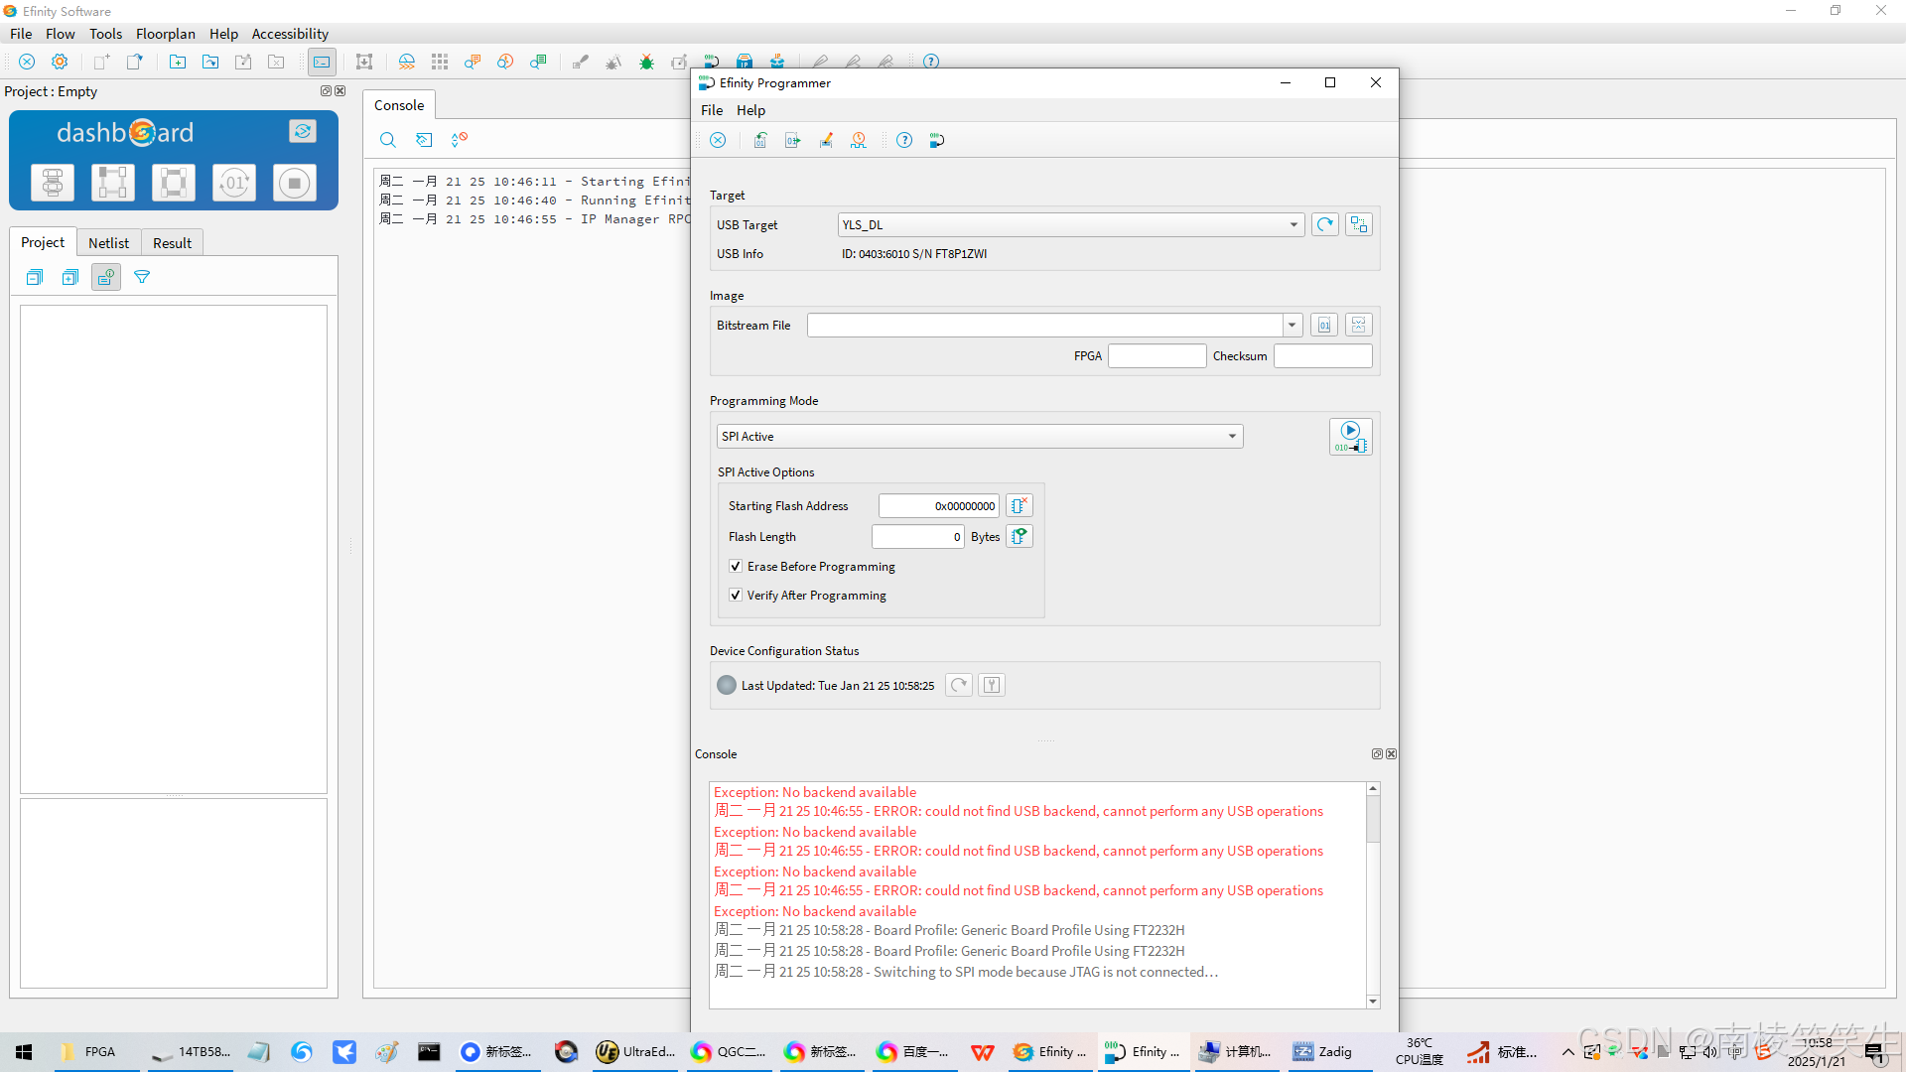Open the debugger bug icon in main toolbar
The height and width of the screenshot is (1072, 1906).
[x=646, y=62]
